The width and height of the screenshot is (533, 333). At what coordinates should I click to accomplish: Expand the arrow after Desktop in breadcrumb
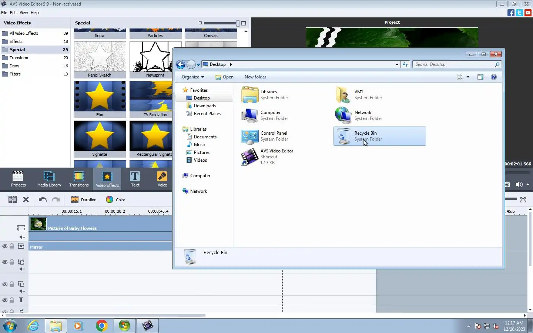231,64
